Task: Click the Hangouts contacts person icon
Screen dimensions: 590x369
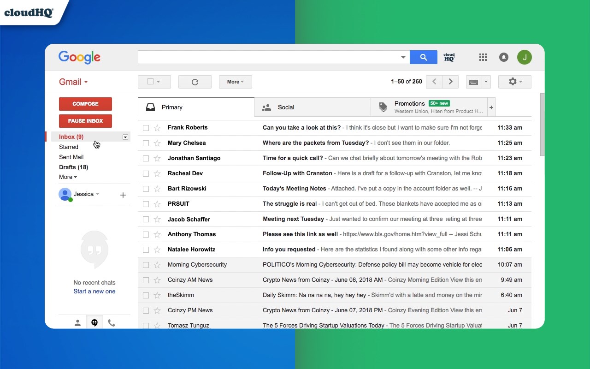Action: point(77,323)
